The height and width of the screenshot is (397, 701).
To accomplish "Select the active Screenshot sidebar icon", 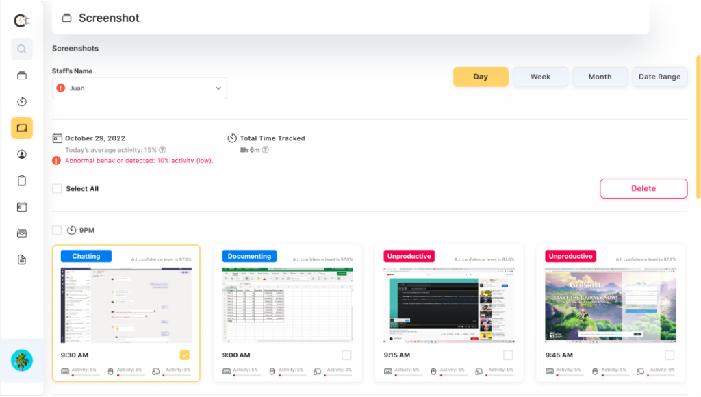I will pyautogui.click(x=21, y=128).
